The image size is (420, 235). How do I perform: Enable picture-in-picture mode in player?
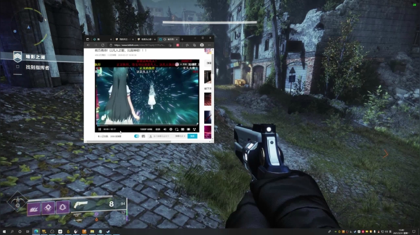point(177,129)
